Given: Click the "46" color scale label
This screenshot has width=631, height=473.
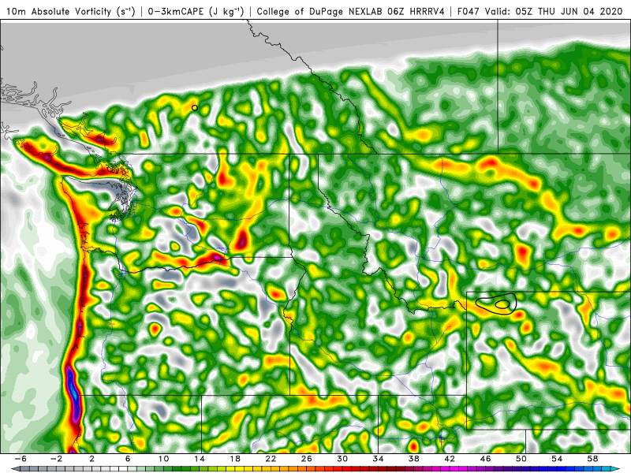Looking at the screenshot, I should pos(485,459).
